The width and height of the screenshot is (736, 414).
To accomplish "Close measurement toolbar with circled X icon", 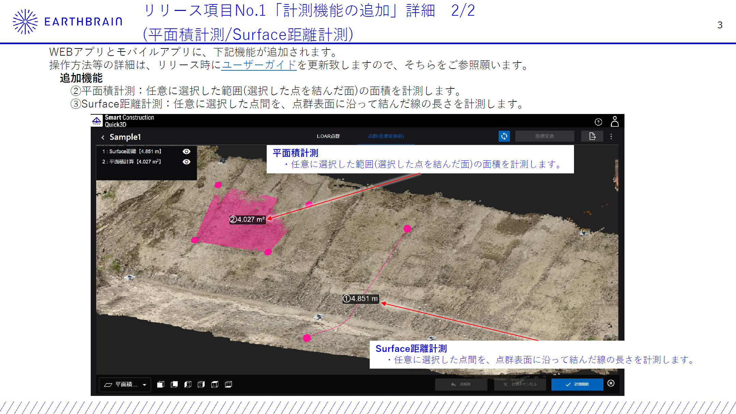I will pos(611,383).
